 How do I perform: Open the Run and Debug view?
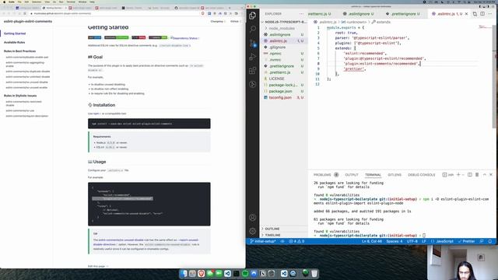[x=252, y=57]
